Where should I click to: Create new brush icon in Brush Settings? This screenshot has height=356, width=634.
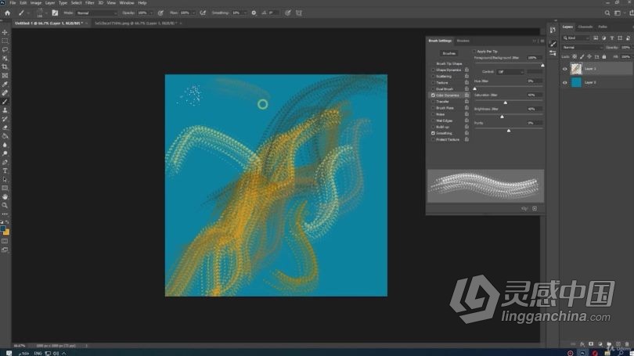tap(535, 208)
